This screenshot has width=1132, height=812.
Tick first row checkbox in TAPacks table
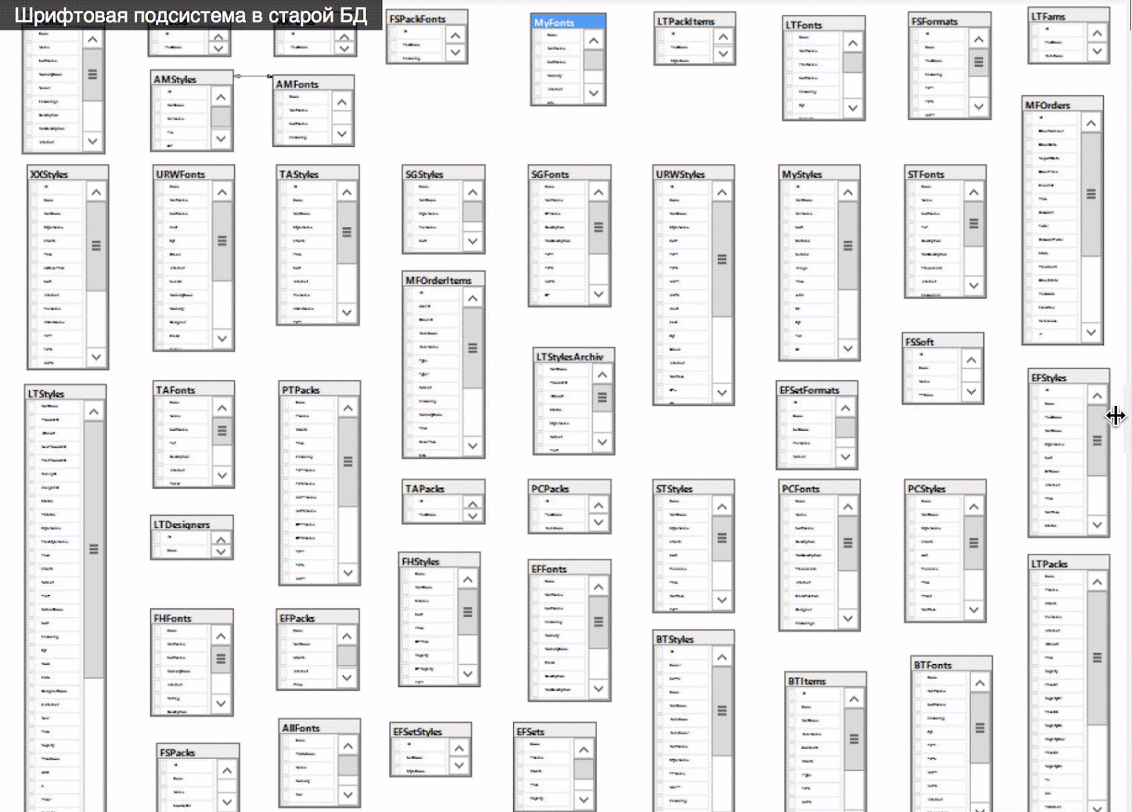[x=409, y=501]
